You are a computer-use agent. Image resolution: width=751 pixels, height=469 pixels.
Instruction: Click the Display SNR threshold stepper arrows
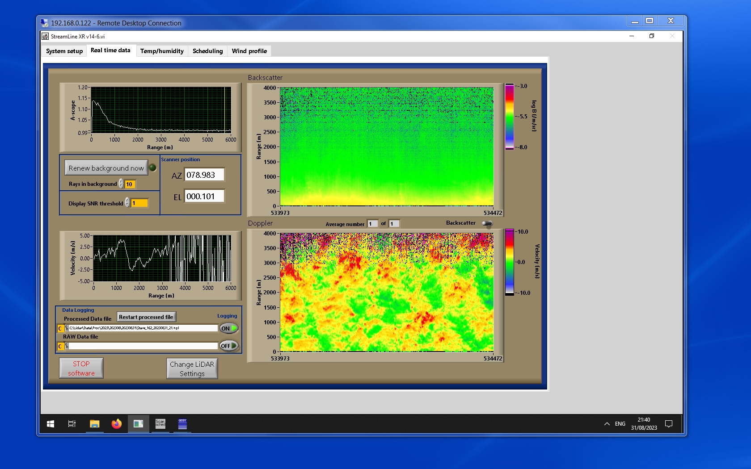click(127, 203)
